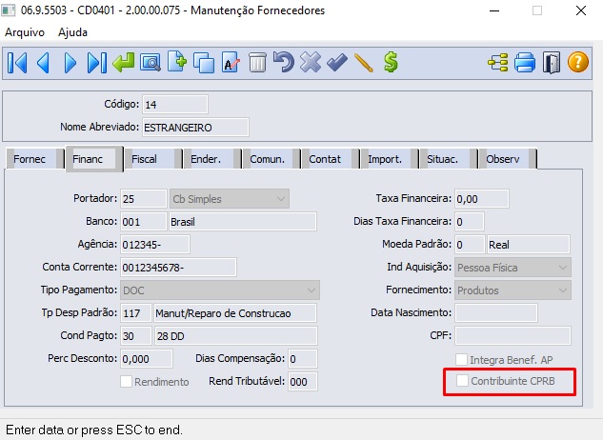
Task: Click the green go-to arrow icon
Action: coord(124,63)
